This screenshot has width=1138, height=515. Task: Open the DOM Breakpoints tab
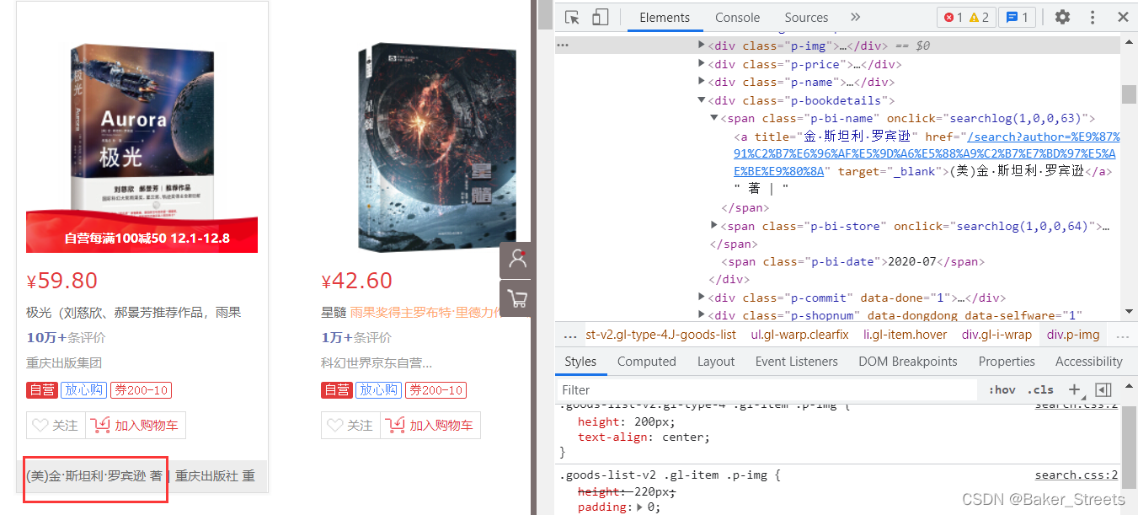pyautogui.click(x=908, y=362)
